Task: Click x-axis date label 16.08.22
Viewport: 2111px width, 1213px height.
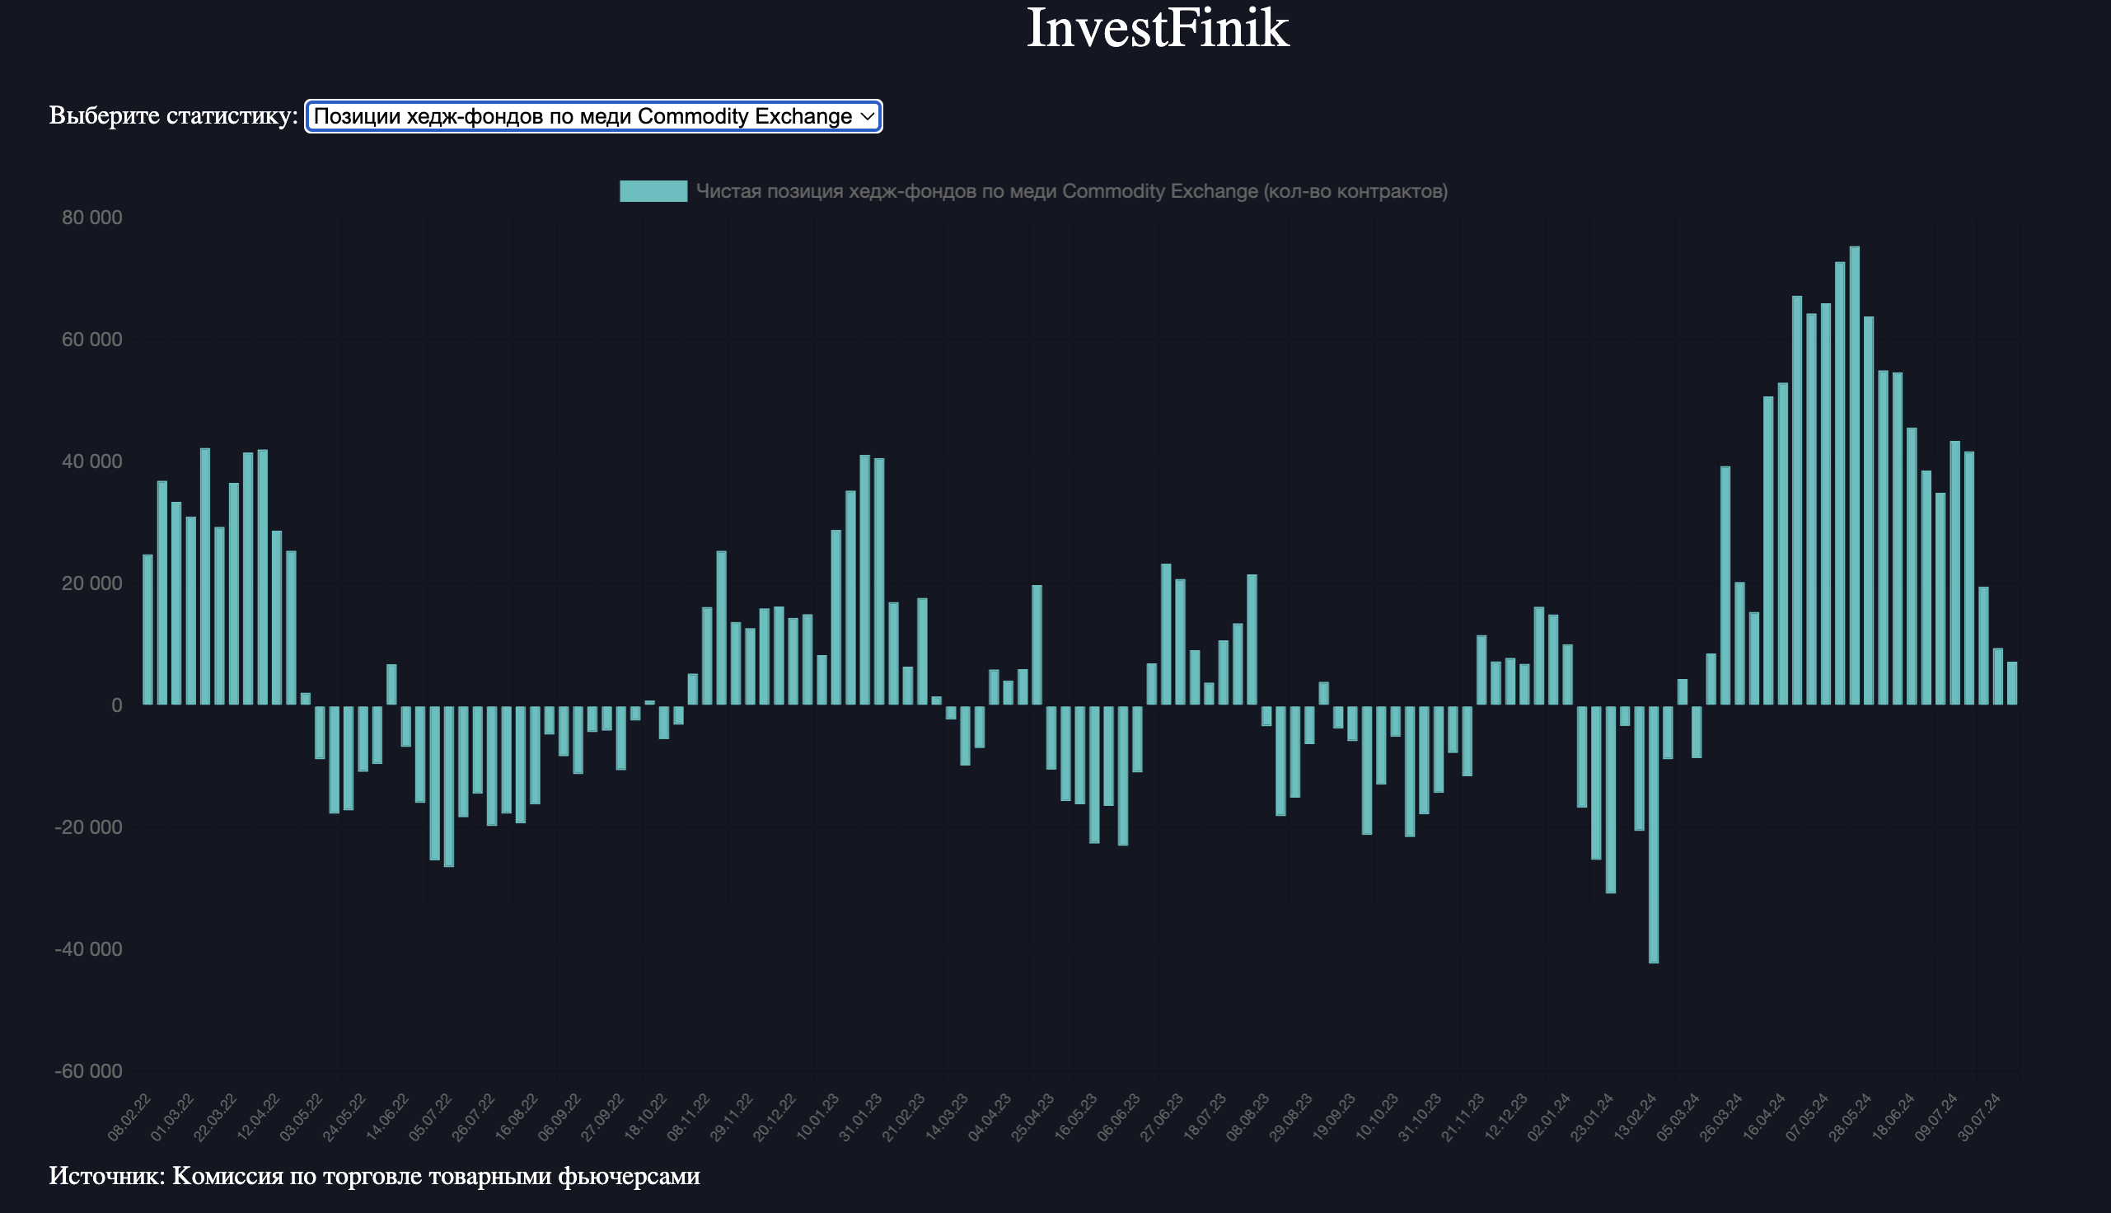Action: click(516, 1117)
